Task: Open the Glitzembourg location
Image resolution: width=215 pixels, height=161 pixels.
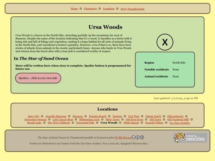Action: pos(175,116)
